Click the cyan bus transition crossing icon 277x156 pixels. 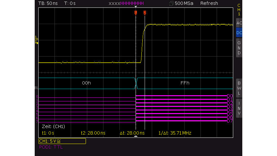click(136, 83)
